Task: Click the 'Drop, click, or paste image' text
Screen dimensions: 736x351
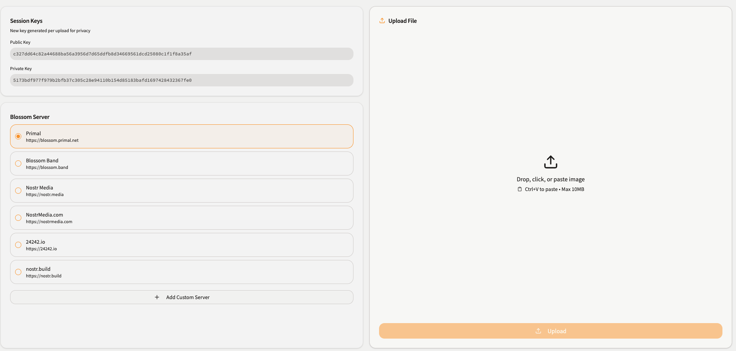Action: tap(550, 179)
